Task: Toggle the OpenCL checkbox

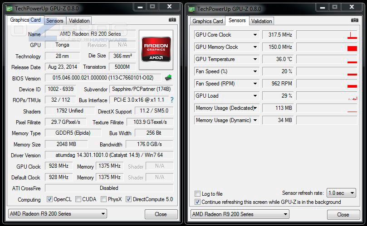Action: coord(49,199)
